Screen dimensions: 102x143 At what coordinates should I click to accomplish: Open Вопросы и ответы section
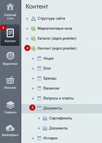tap(59, 98)
